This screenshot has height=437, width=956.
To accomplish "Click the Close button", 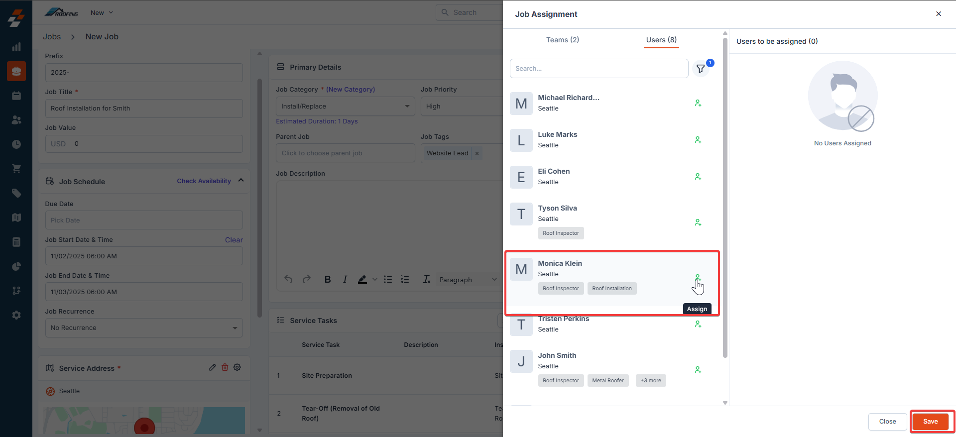I will click(x=888, y=422).
